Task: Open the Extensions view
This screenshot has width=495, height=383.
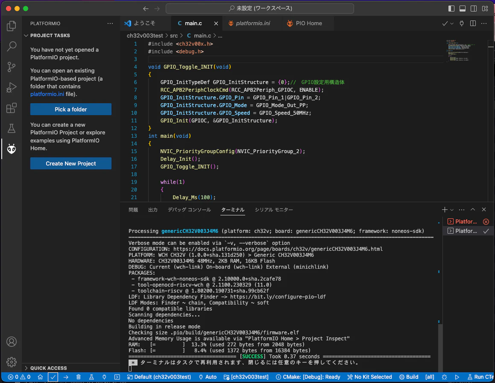Action: [x=12, y=108]
